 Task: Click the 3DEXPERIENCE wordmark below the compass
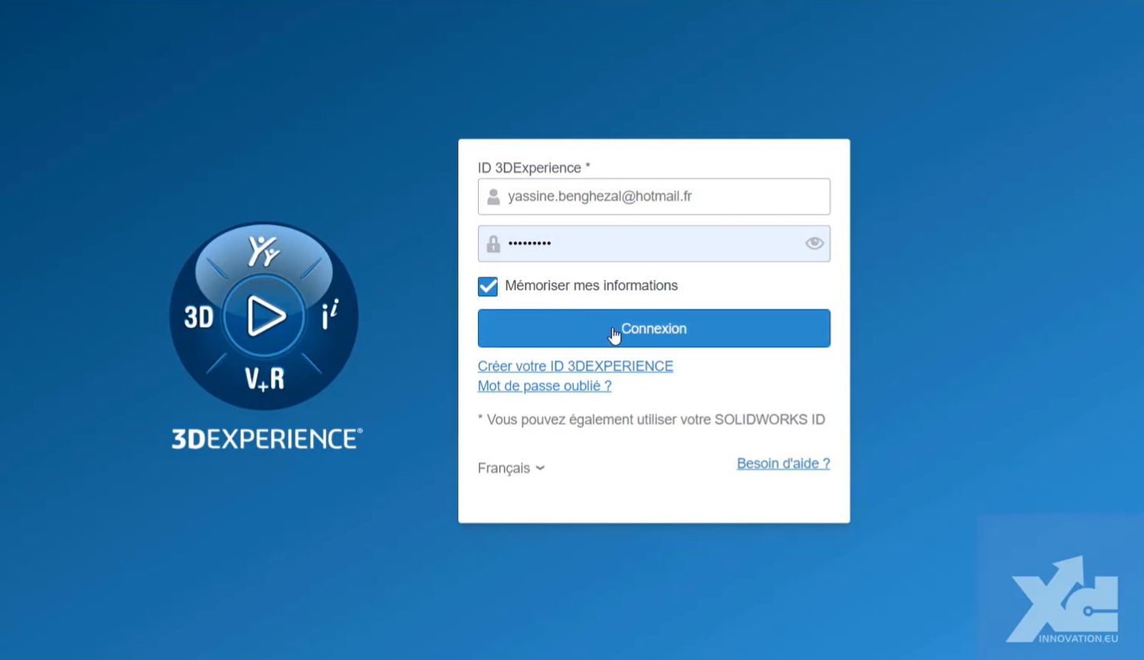pyautogui.click(x=266, y=439)
